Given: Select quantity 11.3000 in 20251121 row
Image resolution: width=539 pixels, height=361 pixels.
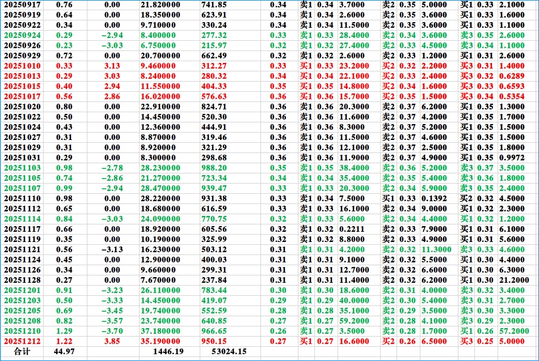Looking at the screenshot, I should pos(436,250).
